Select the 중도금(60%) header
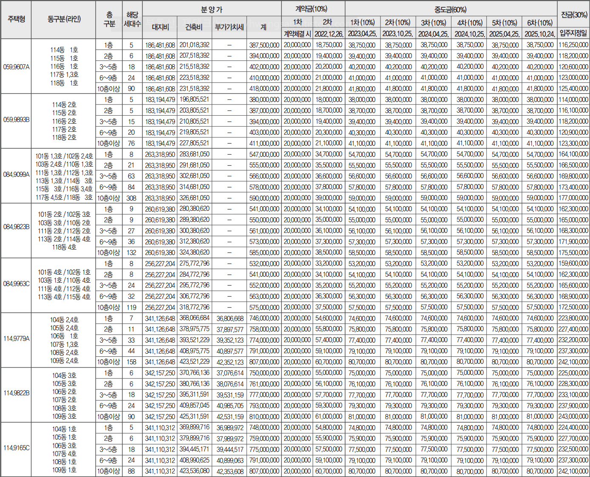Screen dimensions: 590x477 [x=451, y=9]
